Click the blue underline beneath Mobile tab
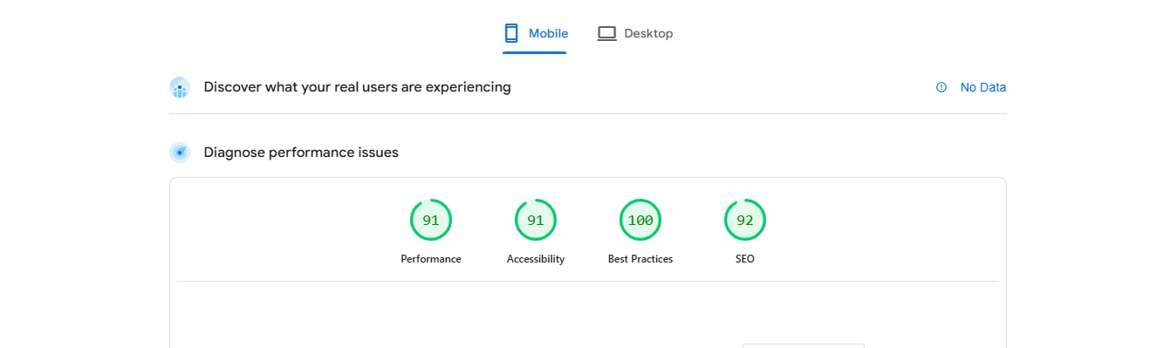This screenshot has height=348, width=1150. tap(534, 52)
